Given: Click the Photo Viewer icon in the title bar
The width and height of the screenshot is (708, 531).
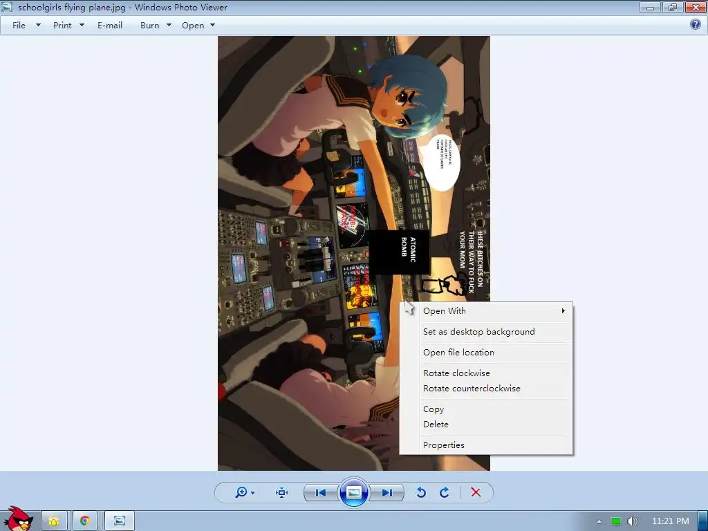Looking at the screenshot, I should 7,7.
